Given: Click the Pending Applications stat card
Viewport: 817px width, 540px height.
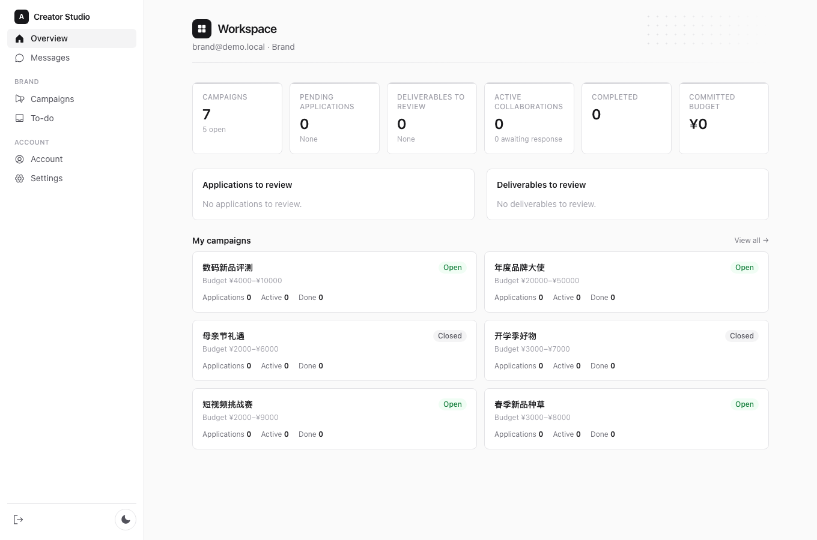Looking at the screenshot, I should tap(335, 118).
